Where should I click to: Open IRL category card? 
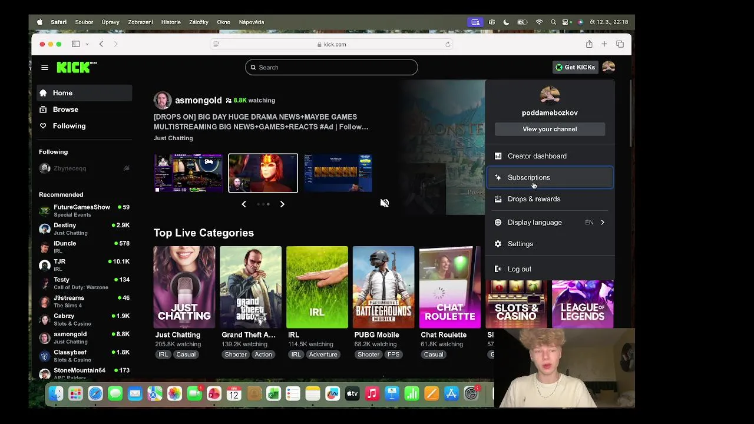(317, 287)
